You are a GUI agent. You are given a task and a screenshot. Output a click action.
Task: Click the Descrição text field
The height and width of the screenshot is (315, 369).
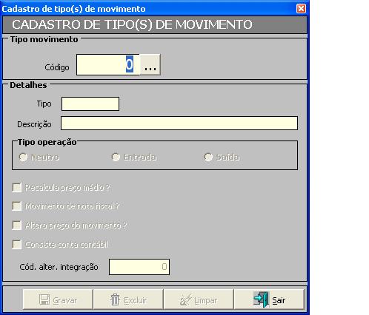(179, 123)
